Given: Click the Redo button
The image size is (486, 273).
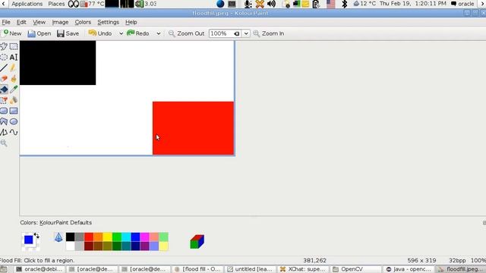Looking at the screenshot, I should pyautogui.click(x=138, y=33).
